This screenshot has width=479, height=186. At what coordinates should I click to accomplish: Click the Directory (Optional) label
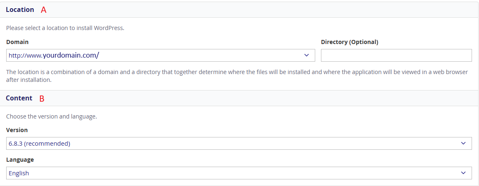[349, 42]
